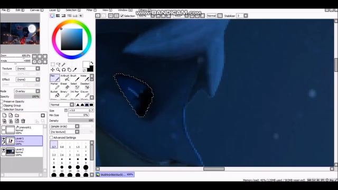Viewport: 338px width, 190px height.
Task: Open the layer Mode dropdown showing Overlay
Action: (27, 91)
